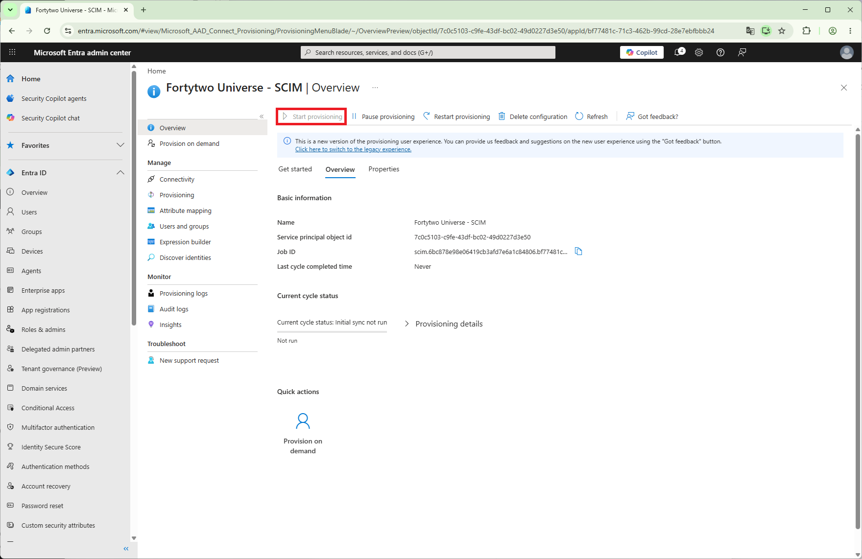
Task: Collapse the blade menu with double chevron
Action: point(262,116)
